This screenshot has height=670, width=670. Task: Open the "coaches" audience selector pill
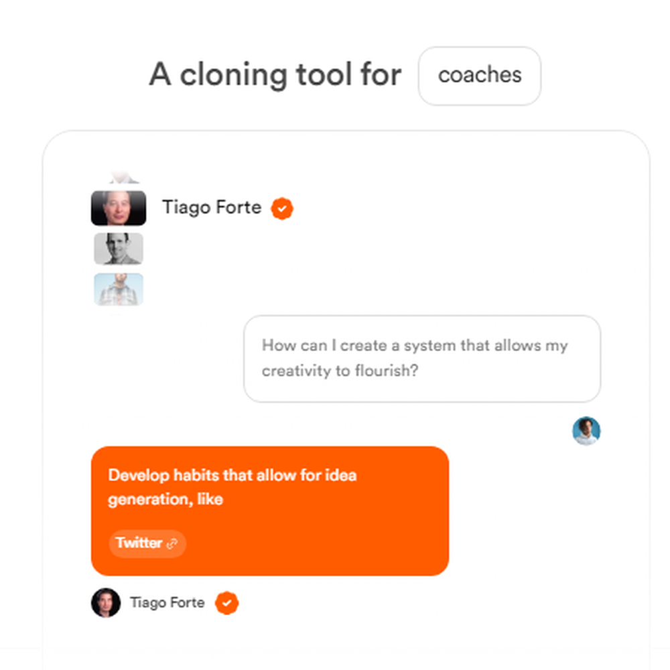(480, 76)
